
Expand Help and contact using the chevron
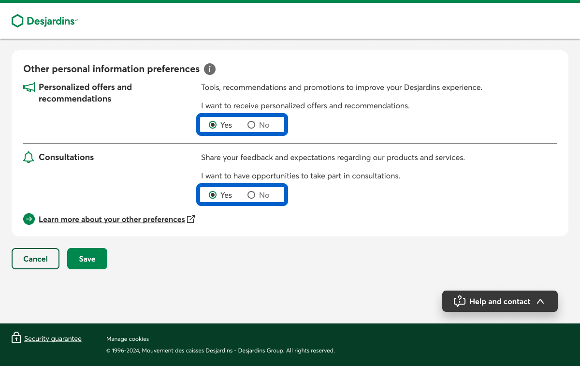click(540, 301)
